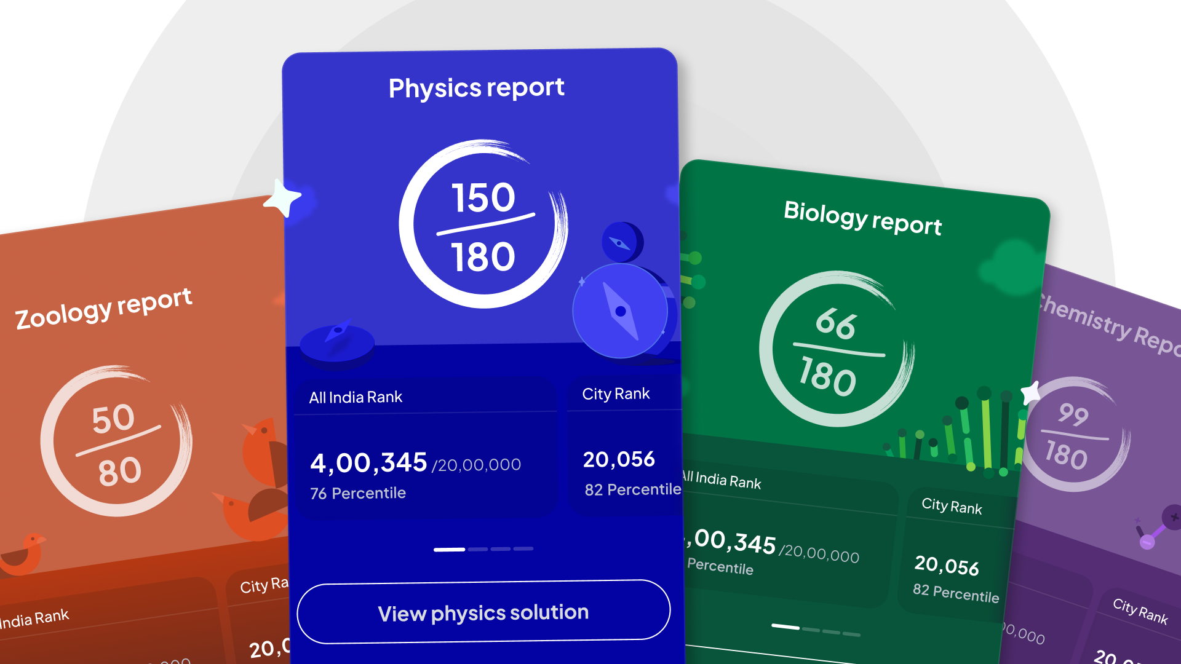Image resolution: width=1181 pixels, height=664 pixels.
Task: Click the View physics solution button
Action: pos(483,612)
